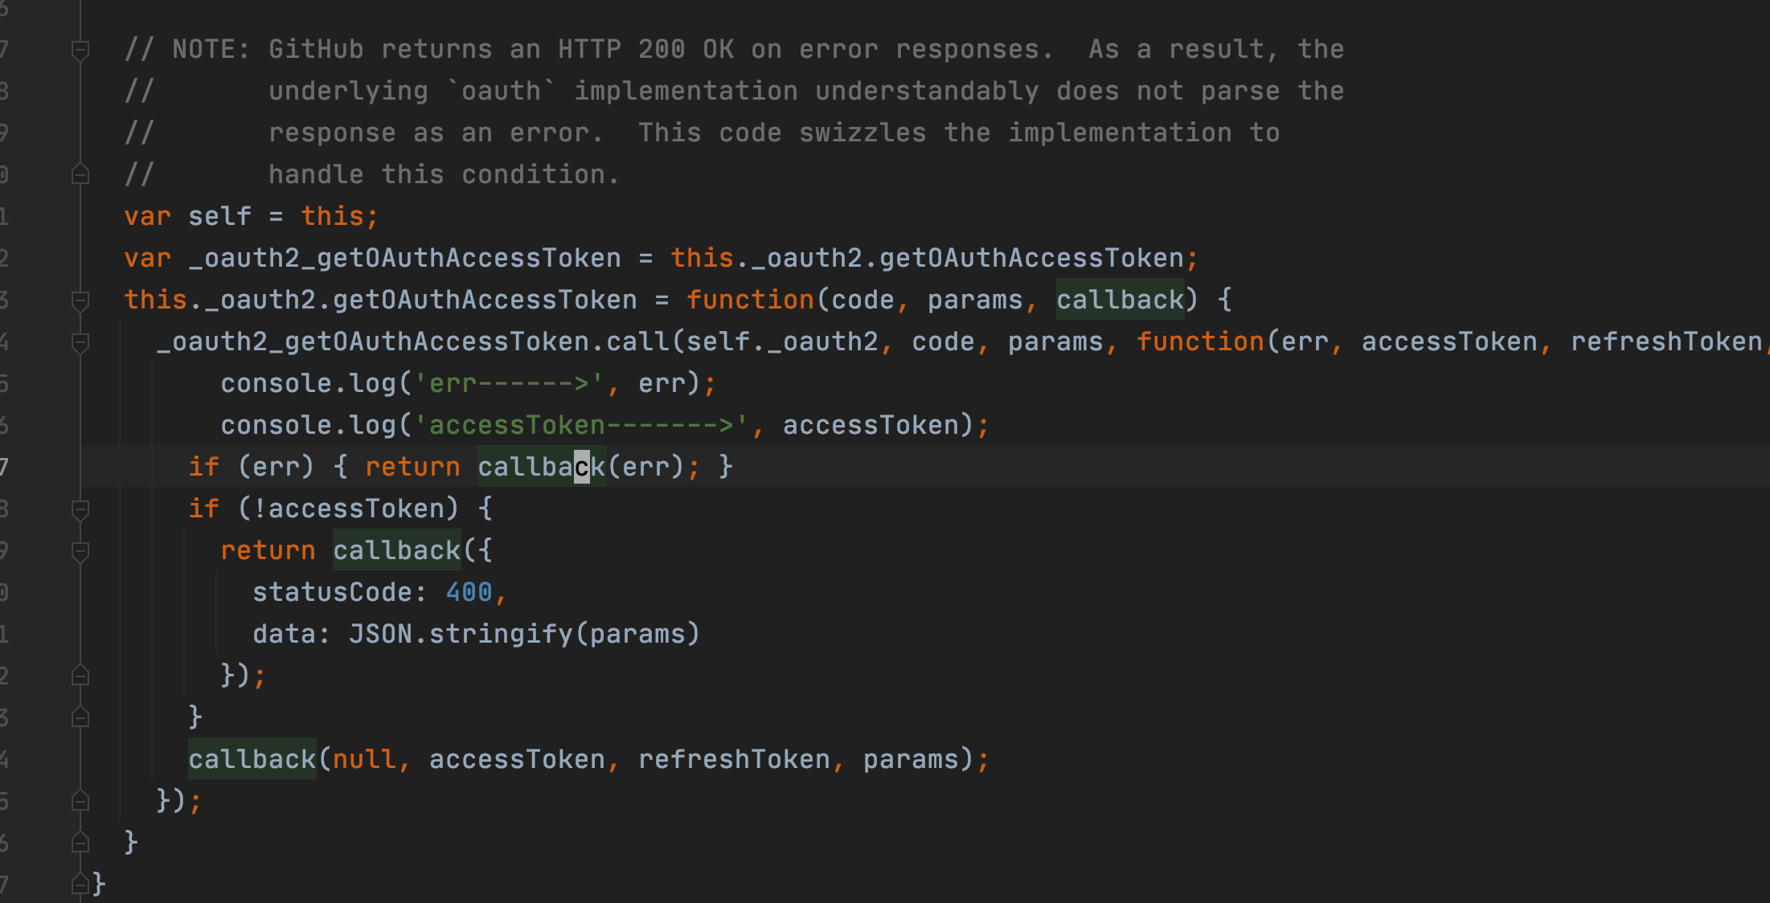The image size is (1770, 903).
Task: Click 'code' parameter in function(code, params, callback)
Action: (862, 300)
